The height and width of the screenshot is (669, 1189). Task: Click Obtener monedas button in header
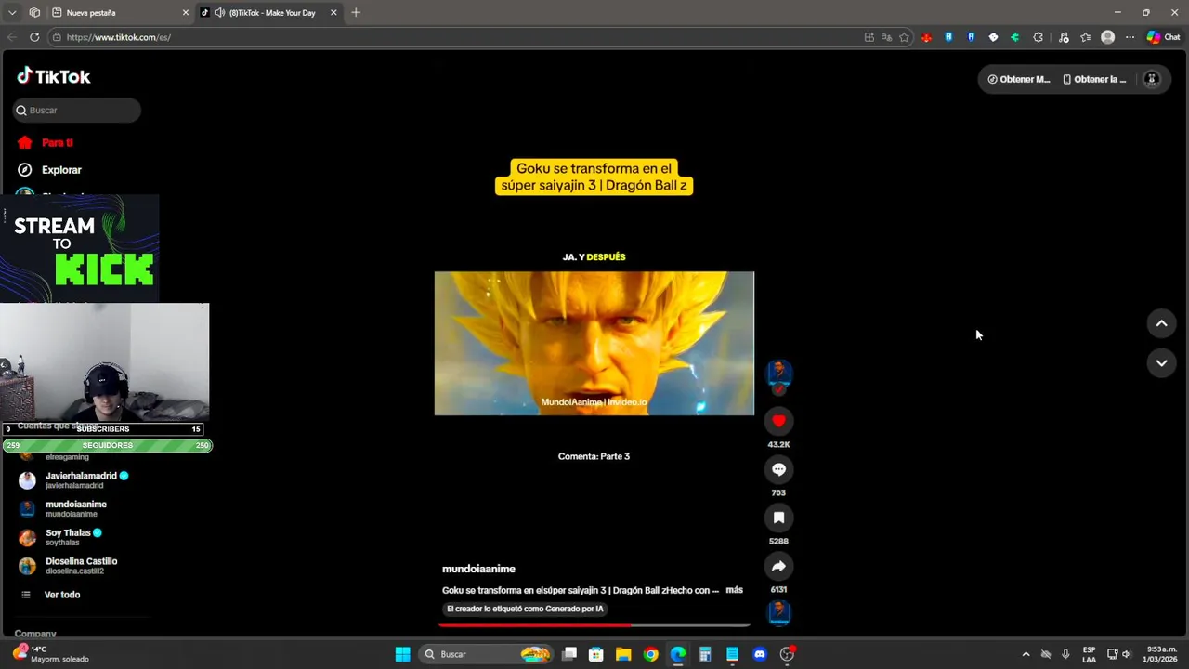click(x=1019, y=79)
